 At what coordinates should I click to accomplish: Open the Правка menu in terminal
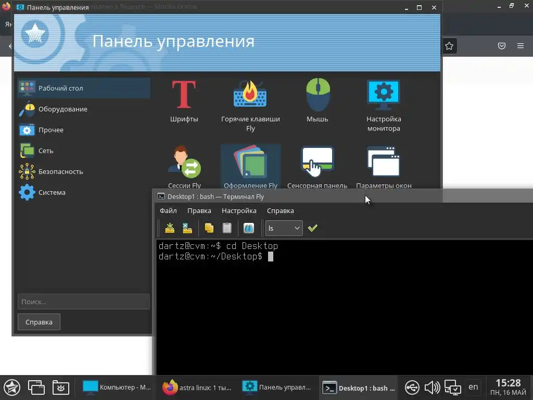point(199,210)
